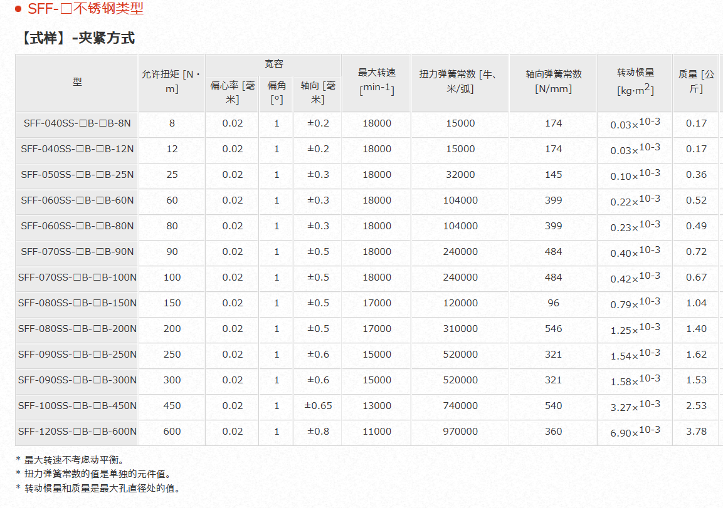Click inertia value 1.25×10-3

pyautogui.click(x=635, y=329)
